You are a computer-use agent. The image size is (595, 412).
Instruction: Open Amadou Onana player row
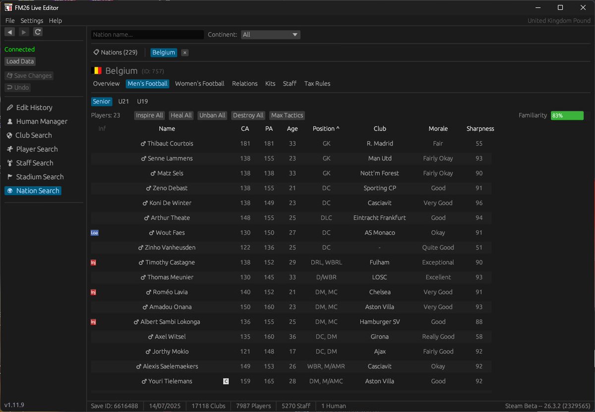tap(291, 307)
